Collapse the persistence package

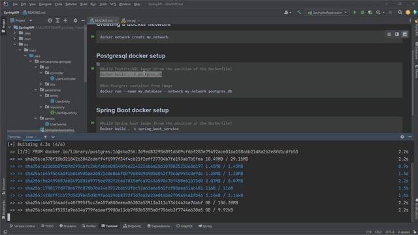pyautogui.click(x=36, y=90)
